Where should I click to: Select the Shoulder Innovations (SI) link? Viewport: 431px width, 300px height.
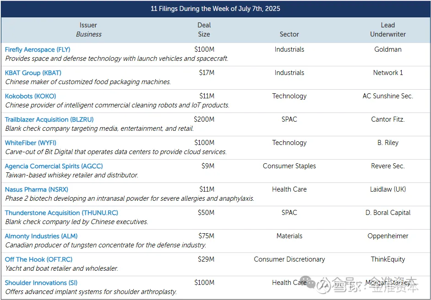pos(41,283)
